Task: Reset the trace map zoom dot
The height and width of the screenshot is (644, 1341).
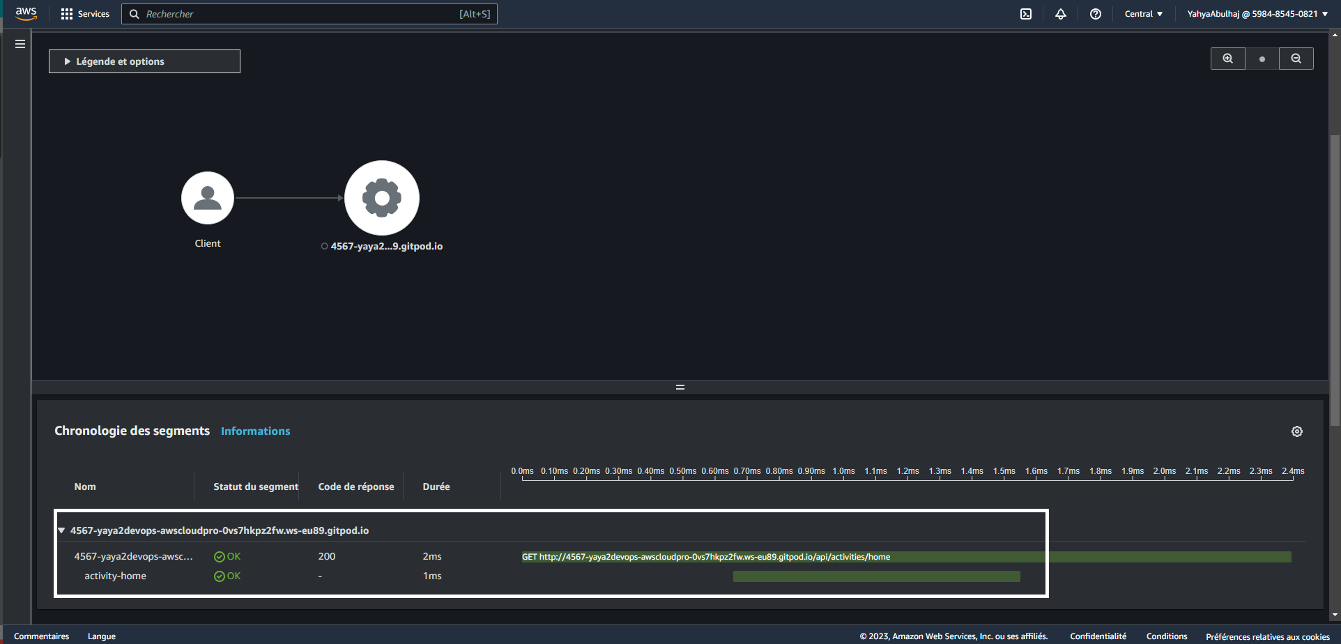Action: pyautogui.click(x=1262, y=59)
